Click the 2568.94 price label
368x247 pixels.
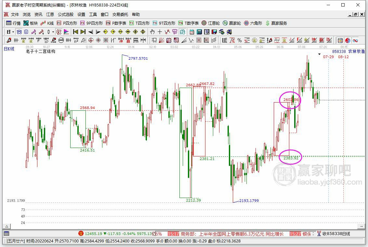tap(87, 108)
